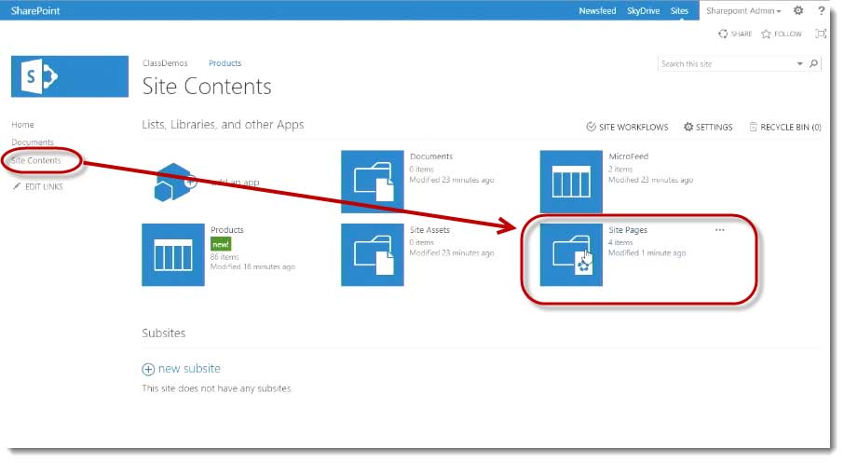This screenshot has height=462, width=844.
Task: Click settings gear beside SETTINGS
Action: (688, 127)
